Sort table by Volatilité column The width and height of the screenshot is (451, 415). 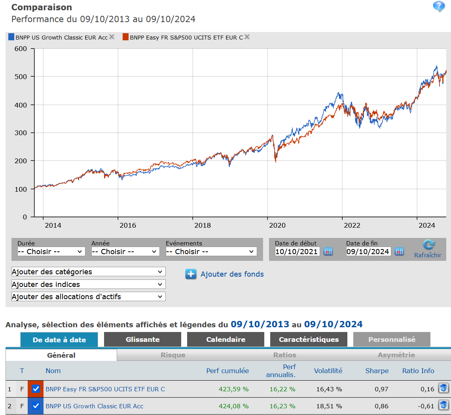(x=328, y=371)
